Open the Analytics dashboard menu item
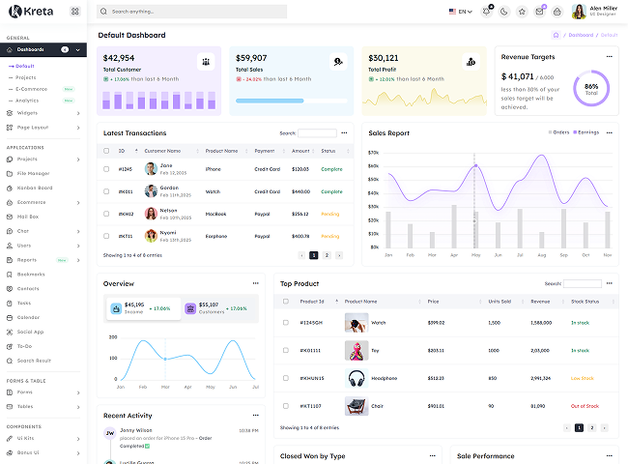 click(x=27, y=101)
